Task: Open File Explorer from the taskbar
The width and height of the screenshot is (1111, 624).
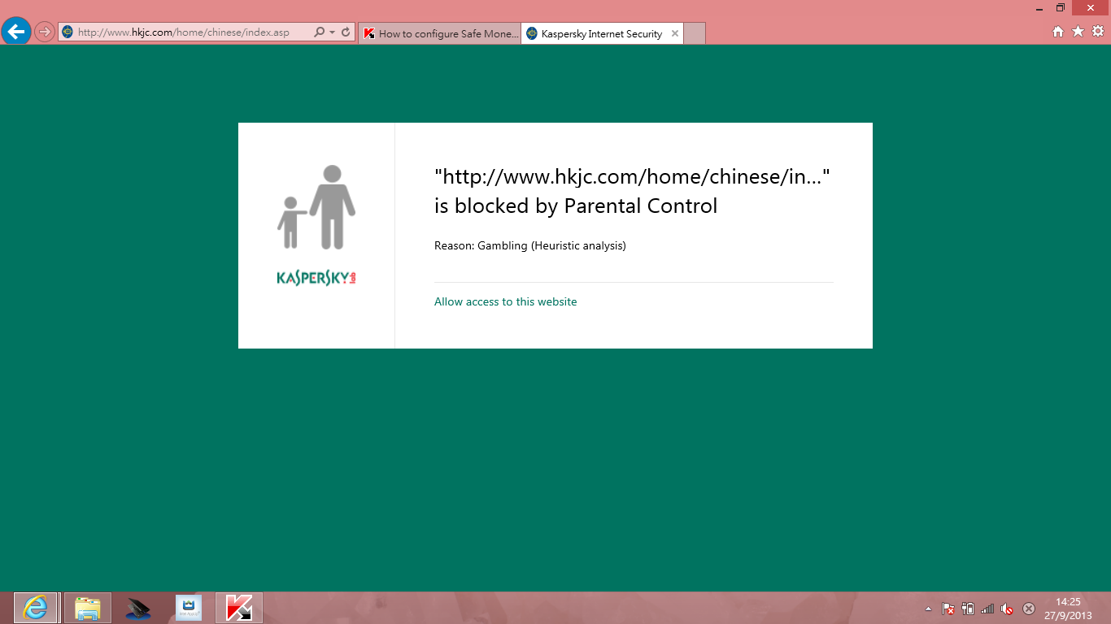Action: point(87,608)
